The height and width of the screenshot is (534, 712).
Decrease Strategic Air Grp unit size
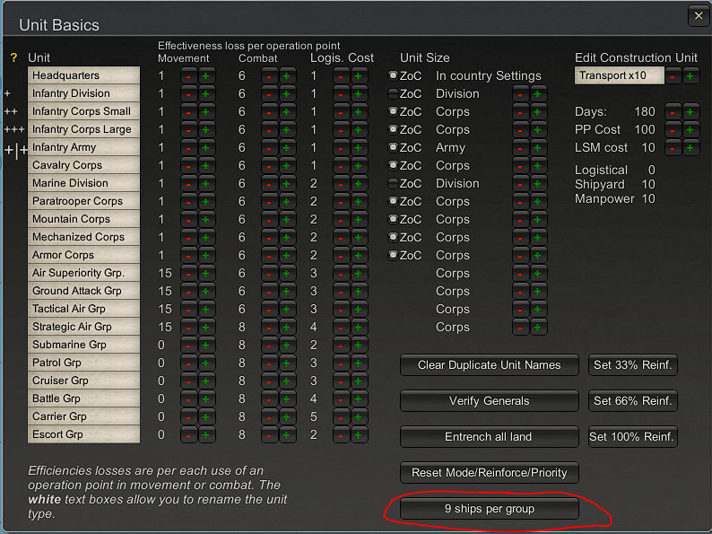coord(520,328)
